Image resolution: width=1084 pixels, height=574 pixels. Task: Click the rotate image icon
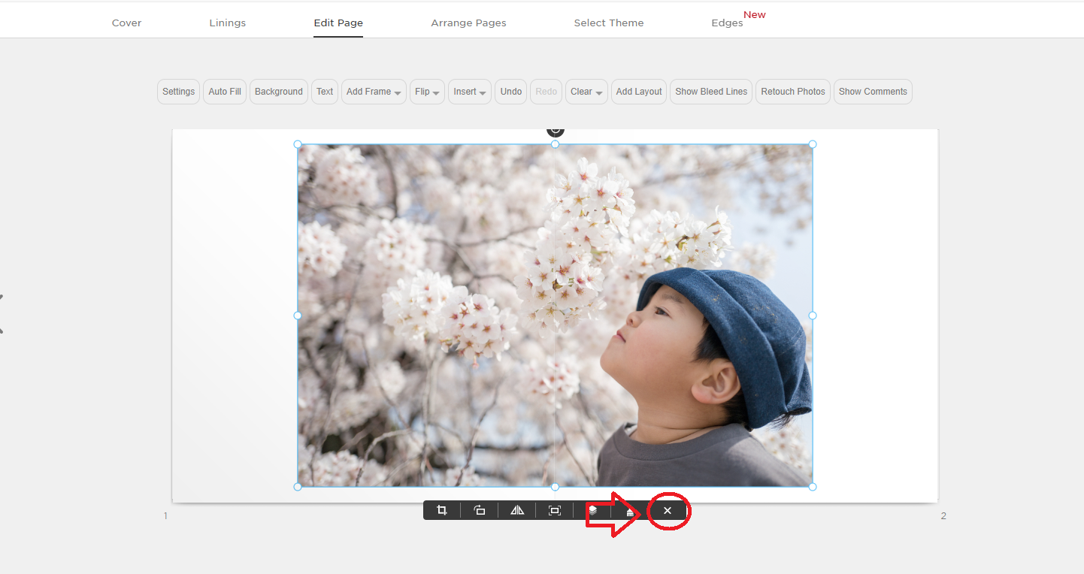pyautogui.click(x=480, y=511)
